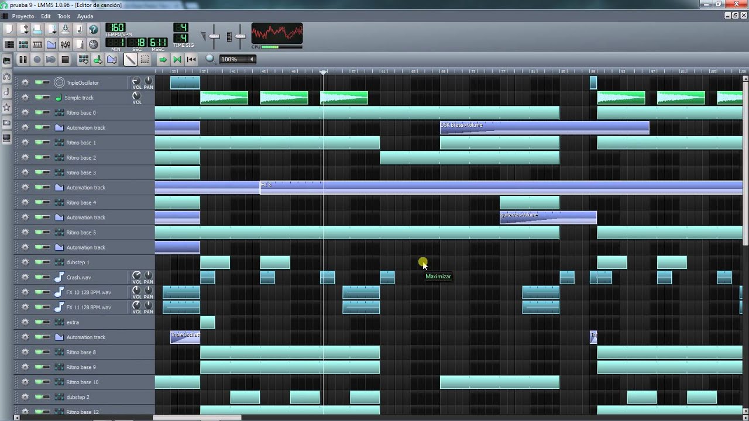Click the TripleOscillator PAN knob
The image size is (749, 421).
(x=148, y=81)
